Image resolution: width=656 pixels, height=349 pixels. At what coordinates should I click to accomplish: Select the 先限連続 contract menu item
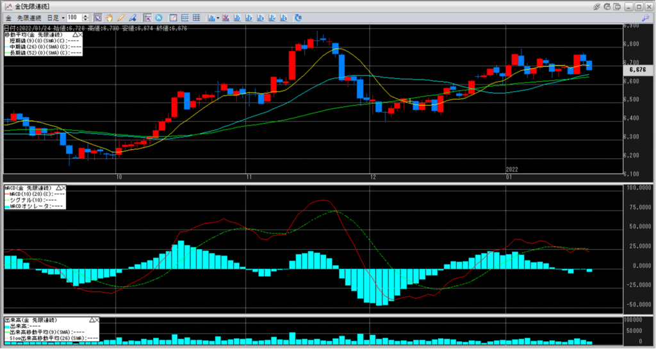[29, 17]
